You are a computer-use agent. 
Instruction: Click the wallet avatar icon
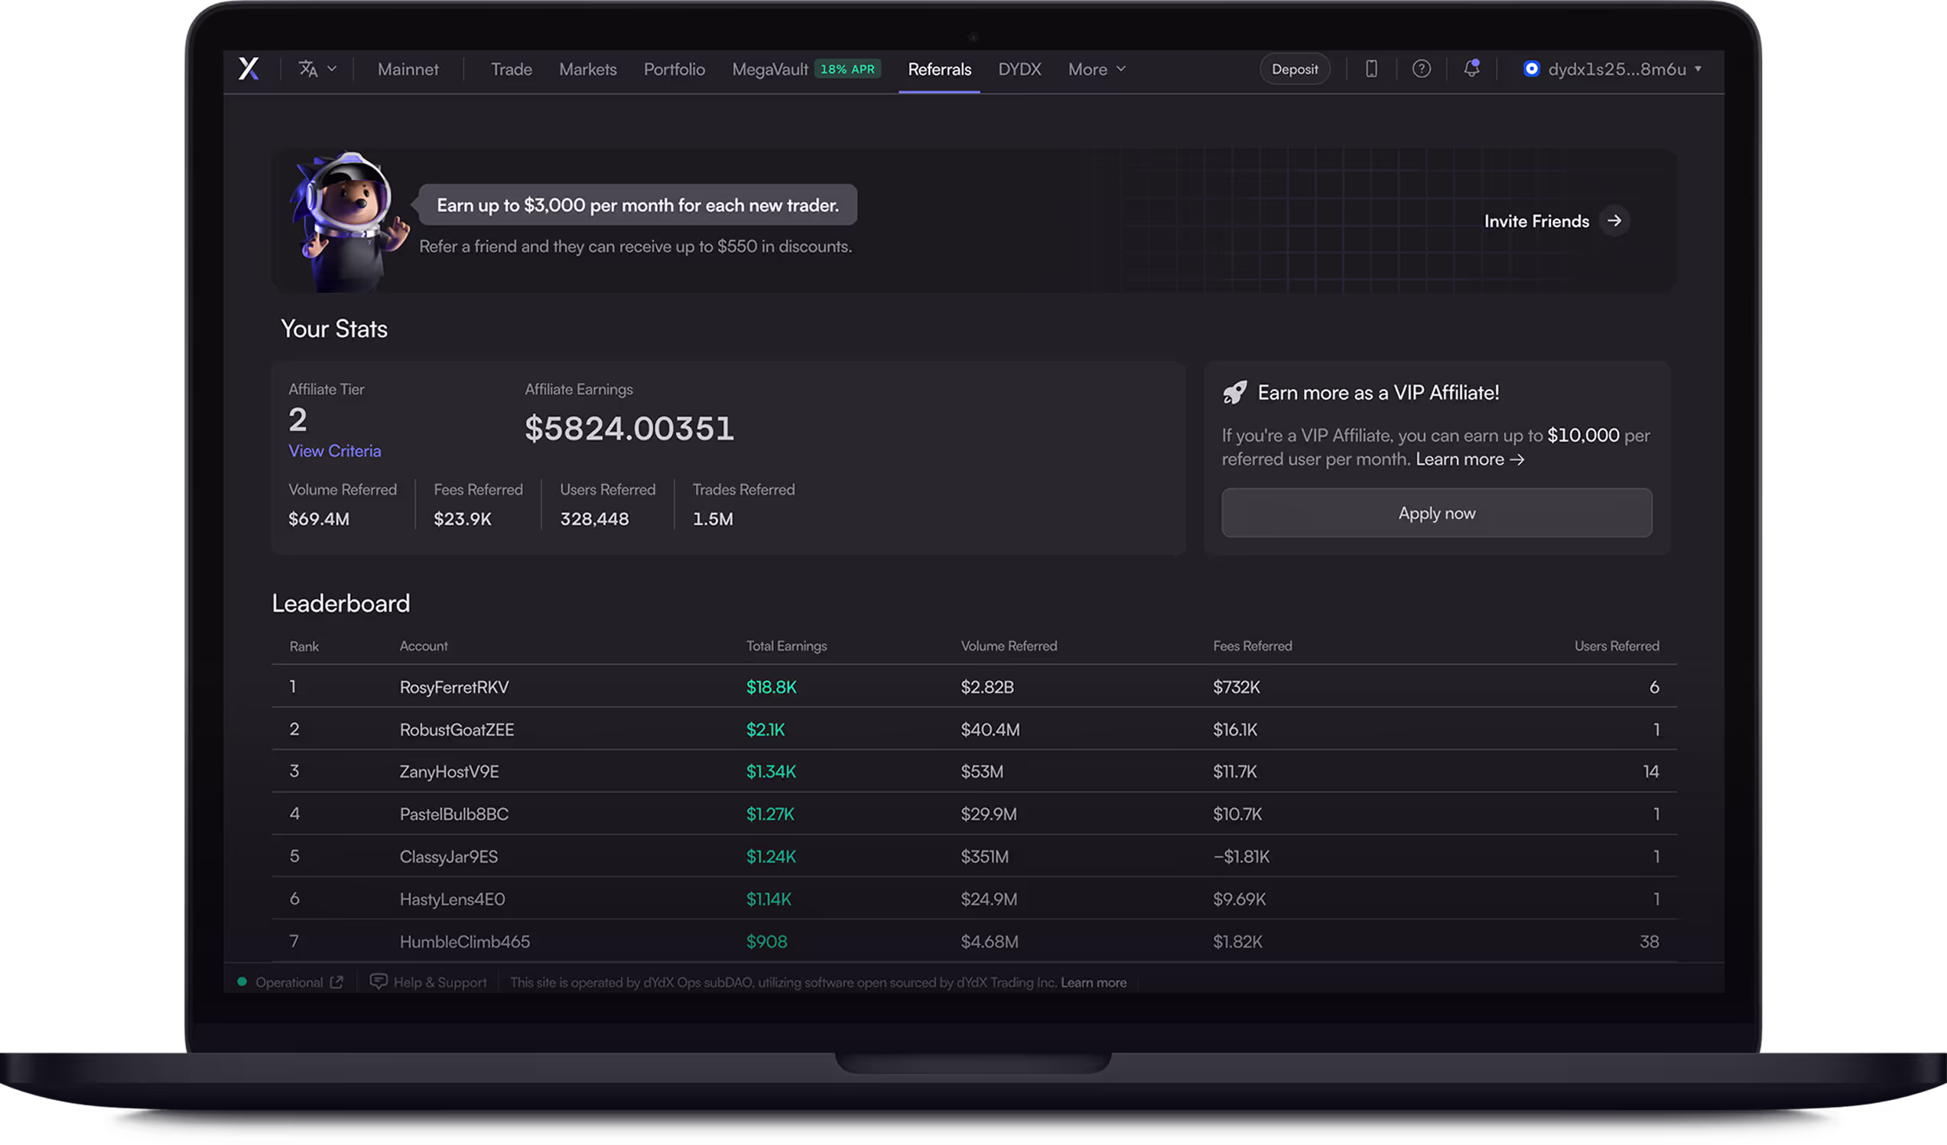pyautogui.click(x=1531, y=69)
